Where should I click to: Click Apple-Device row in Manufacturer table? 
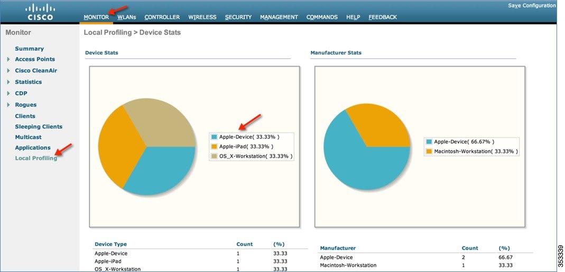pos(425,258)
